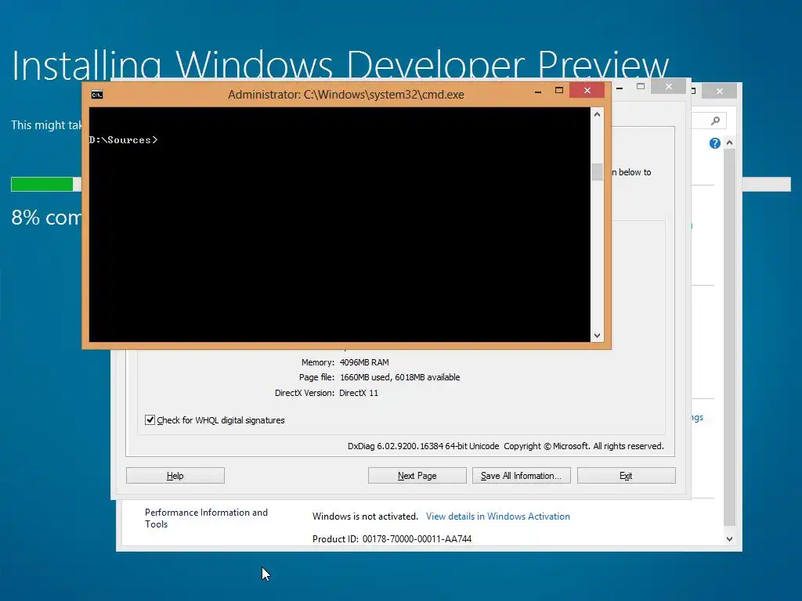Click the Product ID 00178-70000-00011-AA744 text
Screen dimensions: 802x601
[x=392, y=538]
